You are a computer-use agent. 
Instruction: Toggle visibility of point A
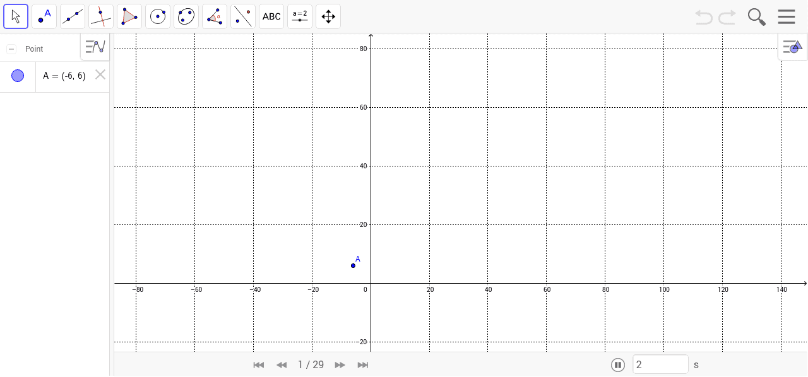click(x=18, y=76)
